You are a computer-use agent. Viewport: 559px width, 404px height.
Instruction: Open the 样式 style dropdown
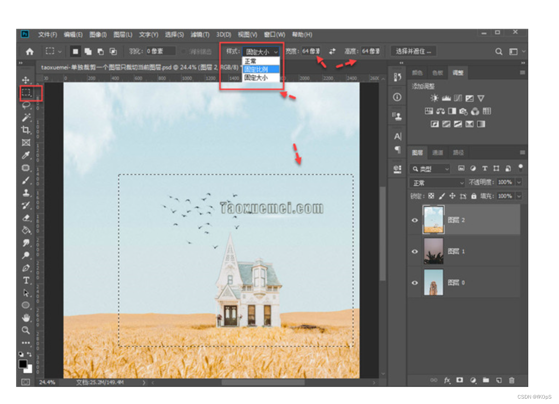260,52
